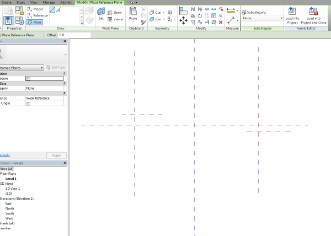
Task: Open the work plane Viewer
Action: click(x=115, y=19)
